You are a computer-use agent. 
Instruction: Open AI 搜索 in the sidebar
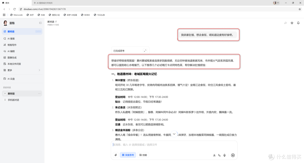(x=22, y=39)
